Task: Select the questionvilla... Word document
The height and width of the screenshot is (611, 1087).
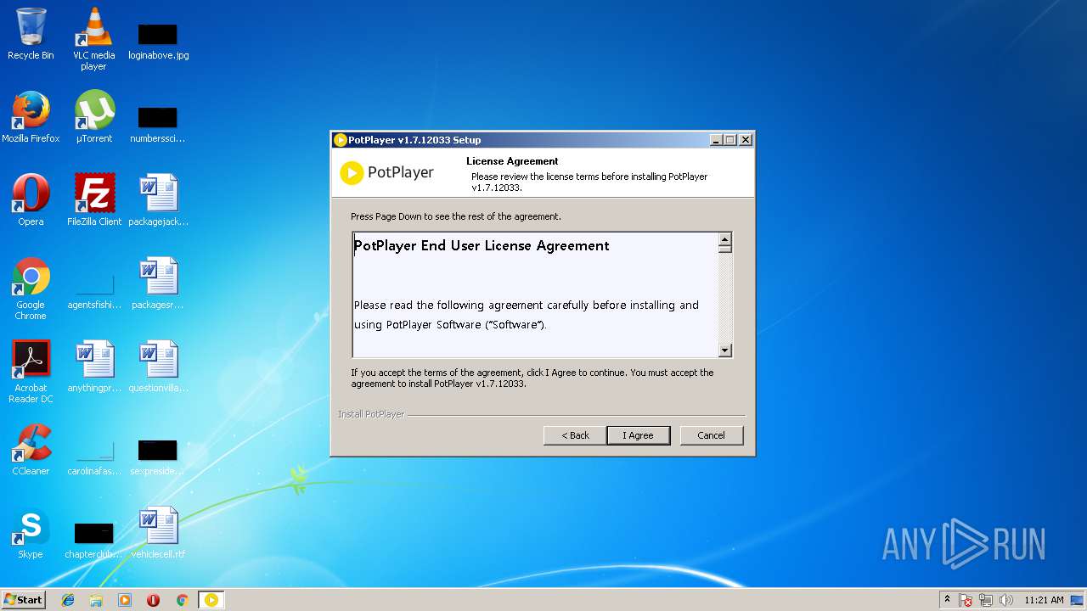Action: (x=158, y=367)
